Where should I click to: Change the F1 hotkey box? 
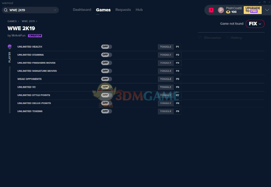pos(178,47)
